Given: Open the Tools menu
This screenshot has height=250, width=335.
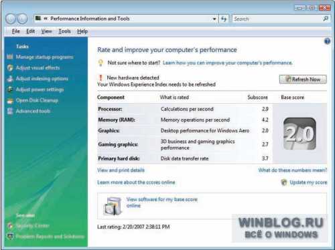Looking at the screenshot, I should click(x=64, y=31).
